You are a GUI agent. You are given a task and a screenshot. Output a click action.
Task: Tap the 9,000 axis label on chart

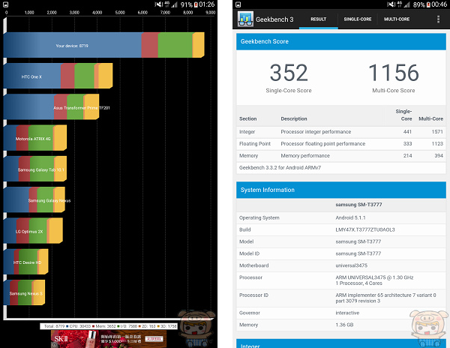click(210, 12)
